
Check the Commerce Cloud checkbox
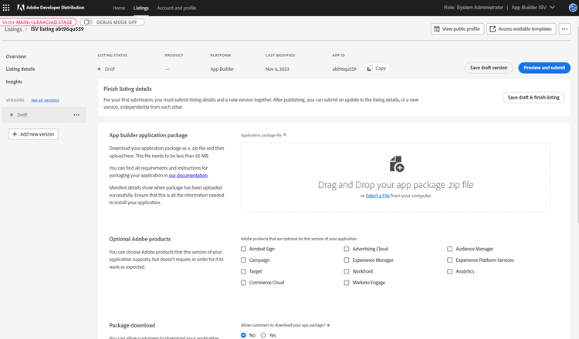point(243,283)
